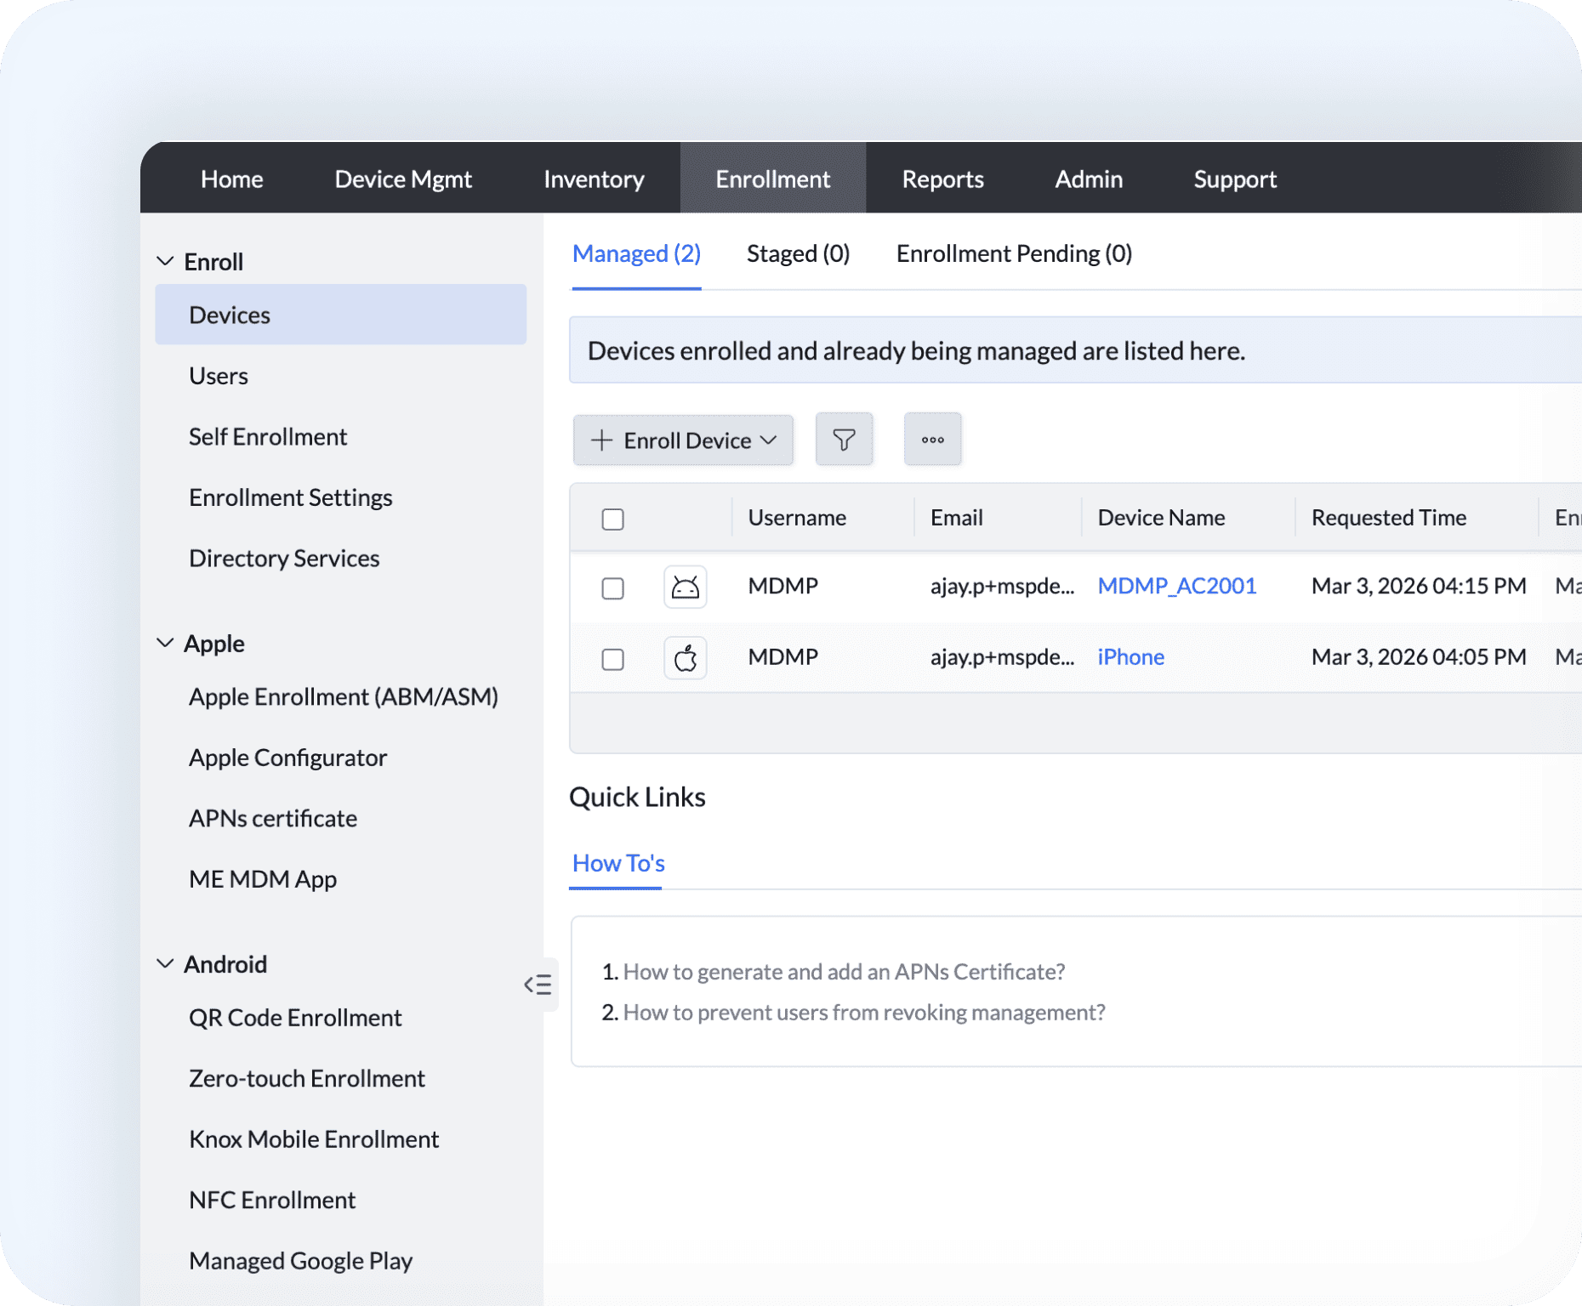Select Devices in the sidebar
This screenshot has height=1306, width=1582.
click(340, 315)
